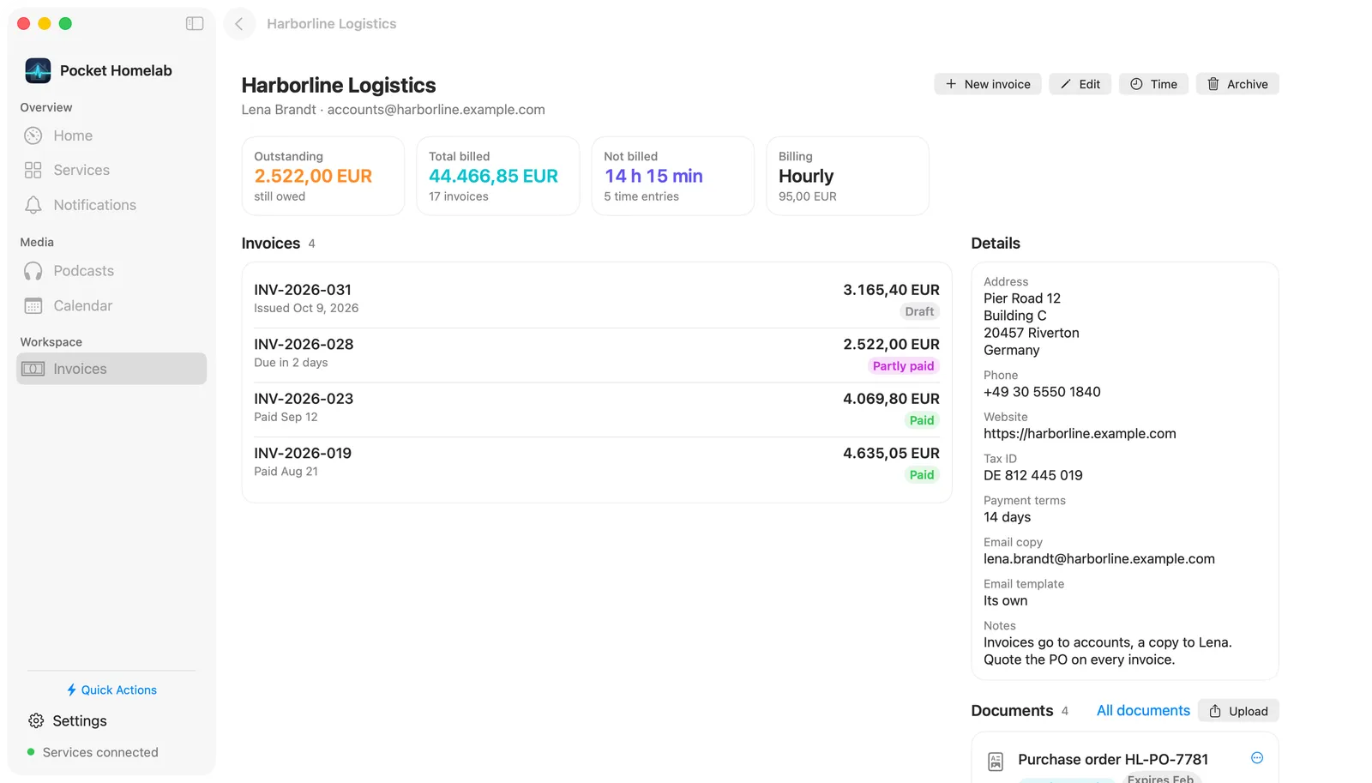Open the Time tracking button
1372x783 pixels.
click(x=1153, y=84)
